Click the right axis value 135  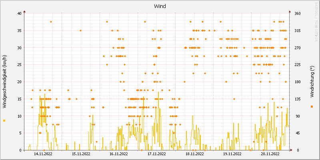click(x=298, y=99)
